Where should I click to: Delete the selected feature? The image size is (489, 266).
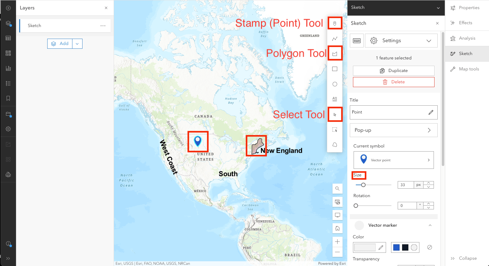[394, 82]
